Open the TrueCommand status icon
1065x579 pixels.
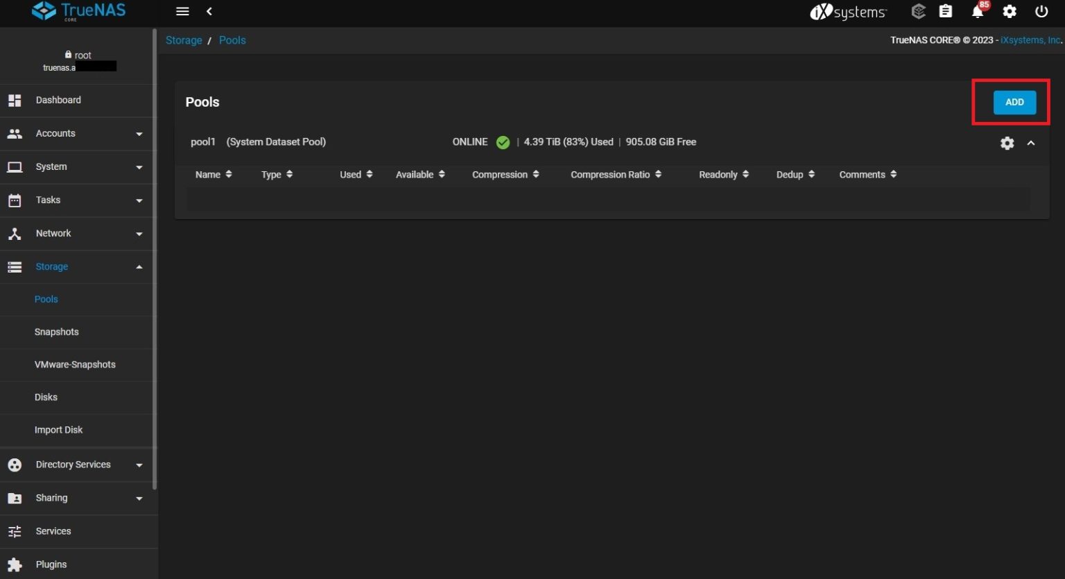918,12
